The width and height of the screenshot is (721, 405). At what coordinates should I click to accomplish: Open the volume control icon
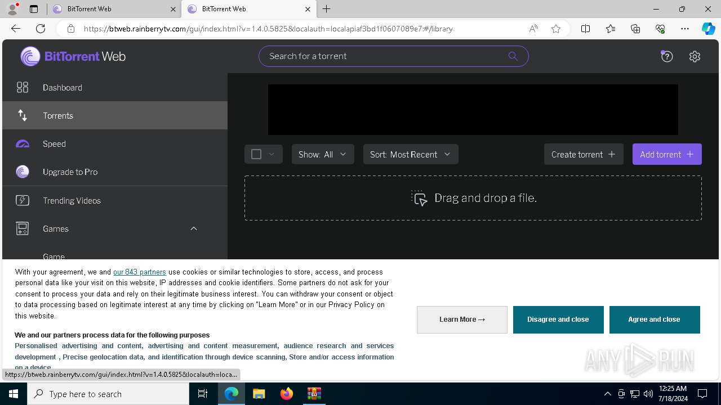[x=648, y=394]
